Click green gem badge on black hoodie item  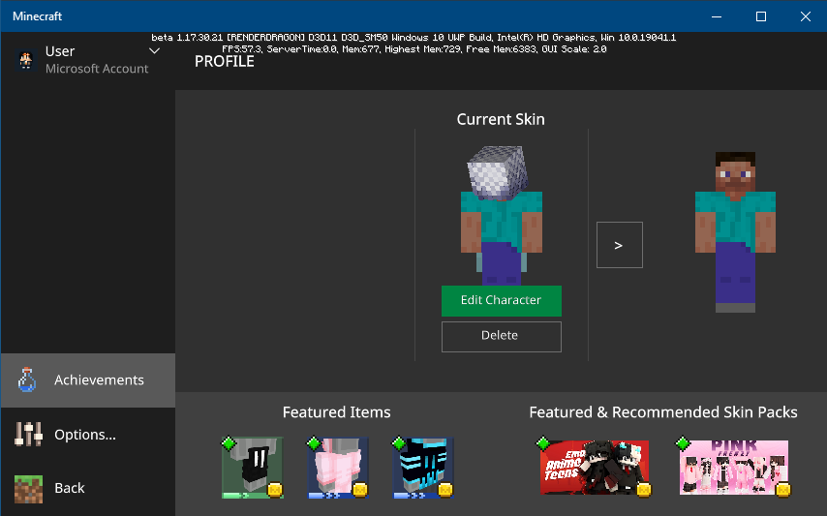coord(229,443)
